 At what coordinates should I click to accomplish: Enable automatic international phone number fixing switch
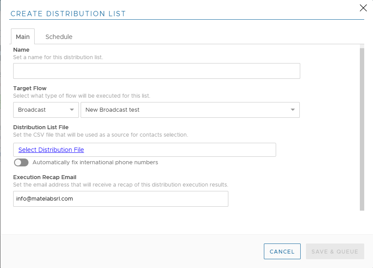click(x=21, y=162)
